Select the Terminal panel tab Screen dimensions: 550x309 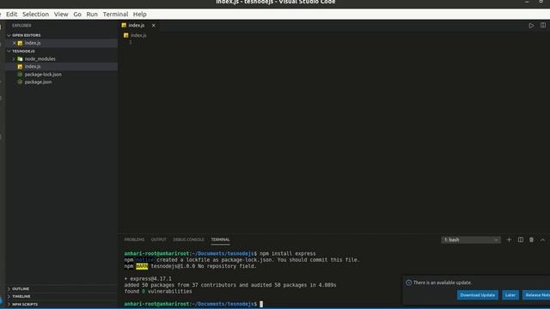pos(220,239)
